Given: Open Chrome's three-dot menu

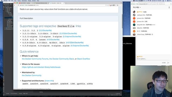Looking at the screenshot, I should click(x=121, y=5).
